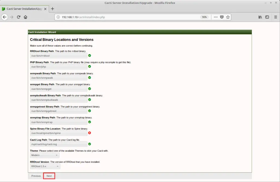Open the Theme dropdown showing Modern
The width and height of the screenshot is (280, 182).
click(x=45, y=155)
